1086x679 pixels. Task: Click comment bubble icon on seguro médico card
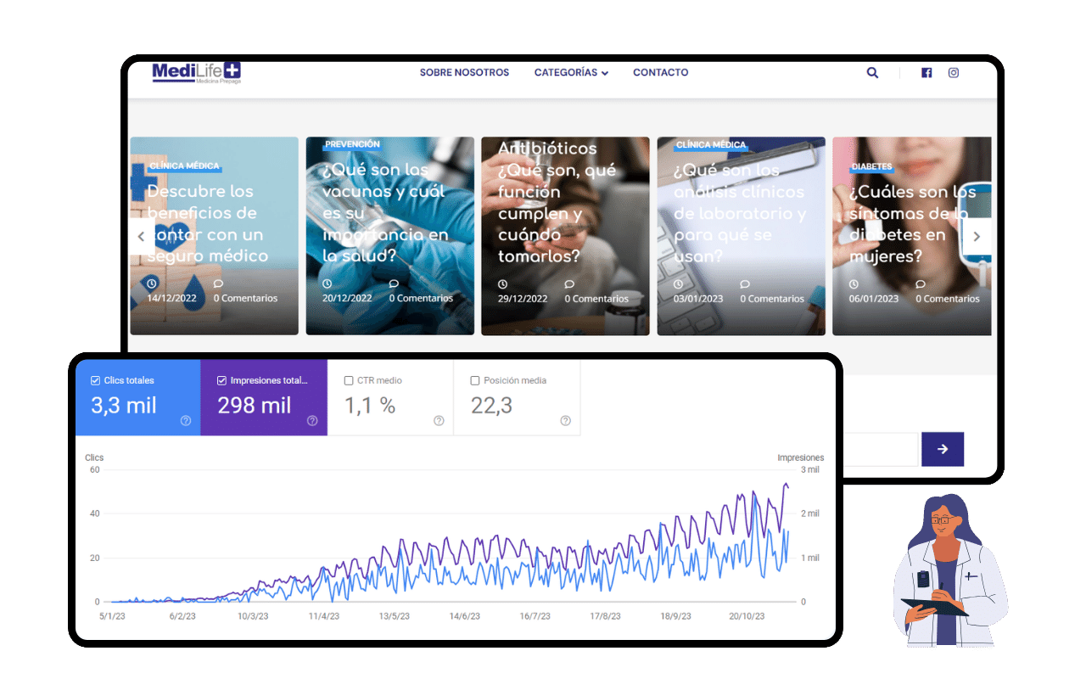point(218,283)
